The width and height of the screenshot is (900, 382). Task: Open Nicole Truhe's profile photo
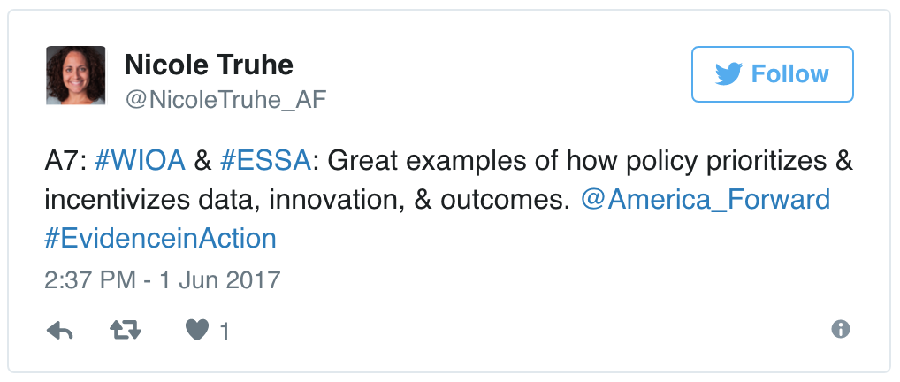point(75,76)
